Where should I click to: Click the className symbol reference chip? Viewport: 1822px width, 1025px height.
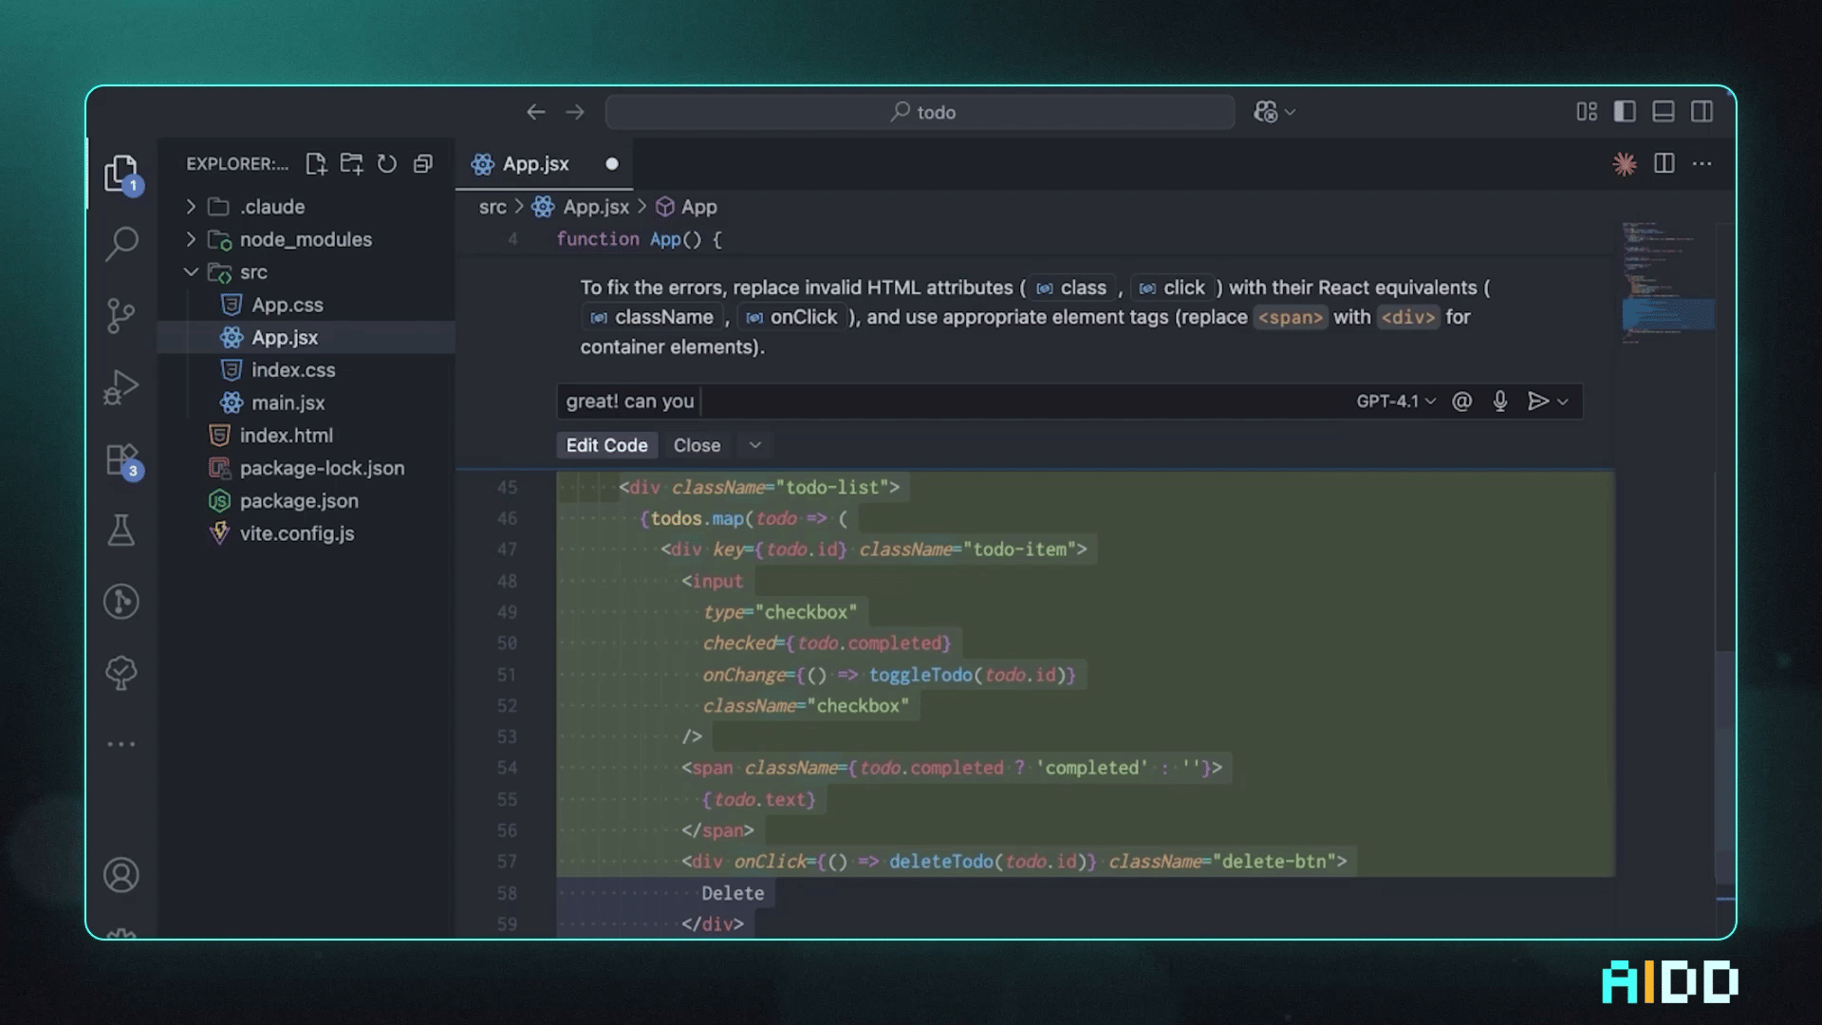tap(651, 317)
